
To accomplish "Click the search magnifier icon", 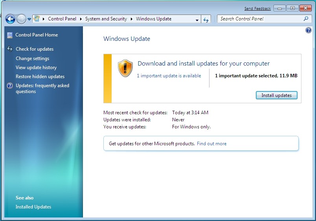I will point(306,19).
